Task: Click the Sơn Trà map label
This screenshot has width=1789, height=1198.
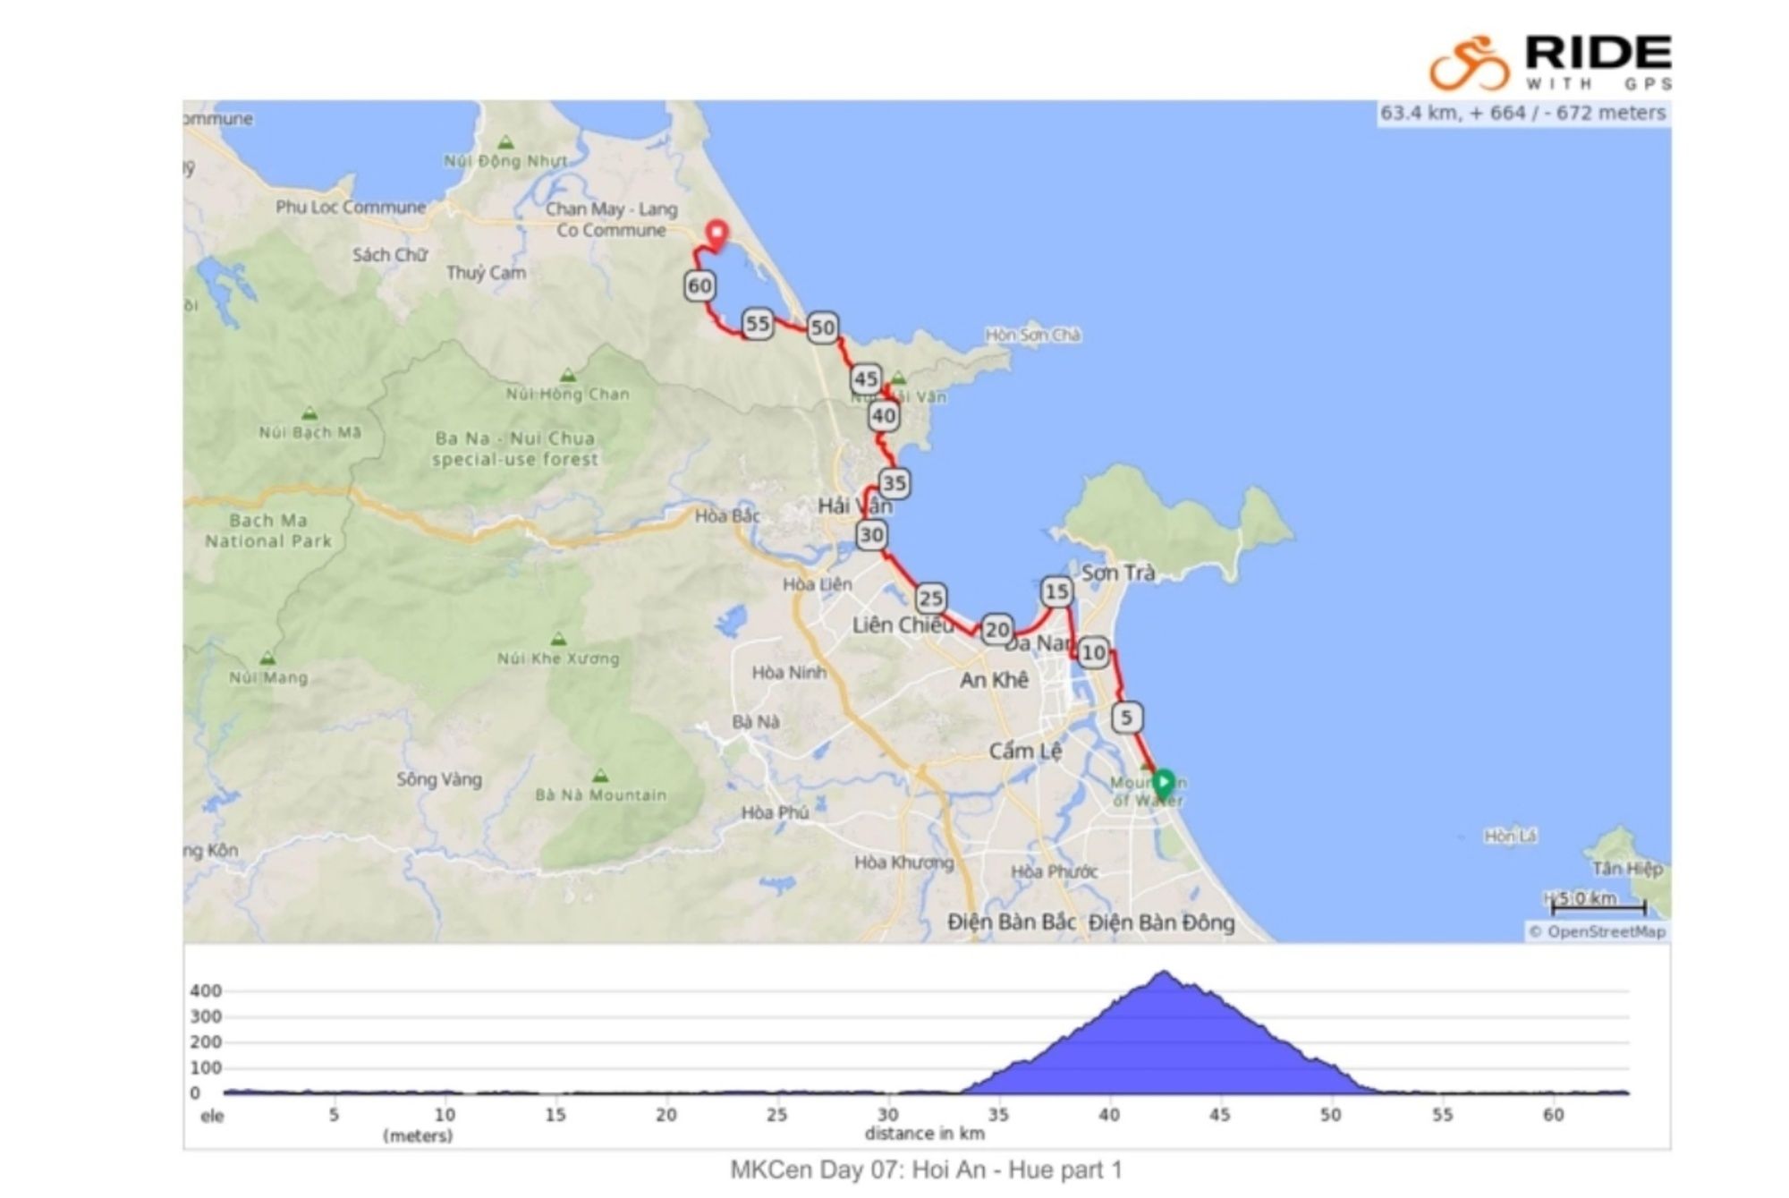Action: [x=1118, y=573]
